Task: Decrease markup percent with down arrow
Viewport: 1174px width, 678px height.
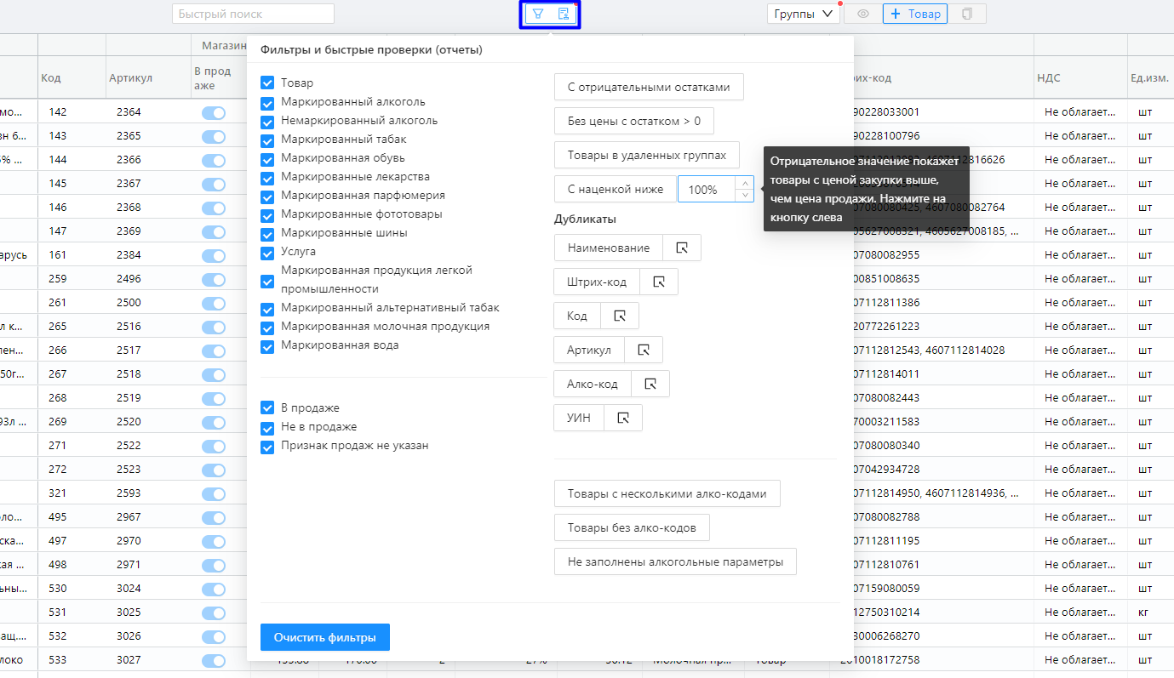Action: 746,195
